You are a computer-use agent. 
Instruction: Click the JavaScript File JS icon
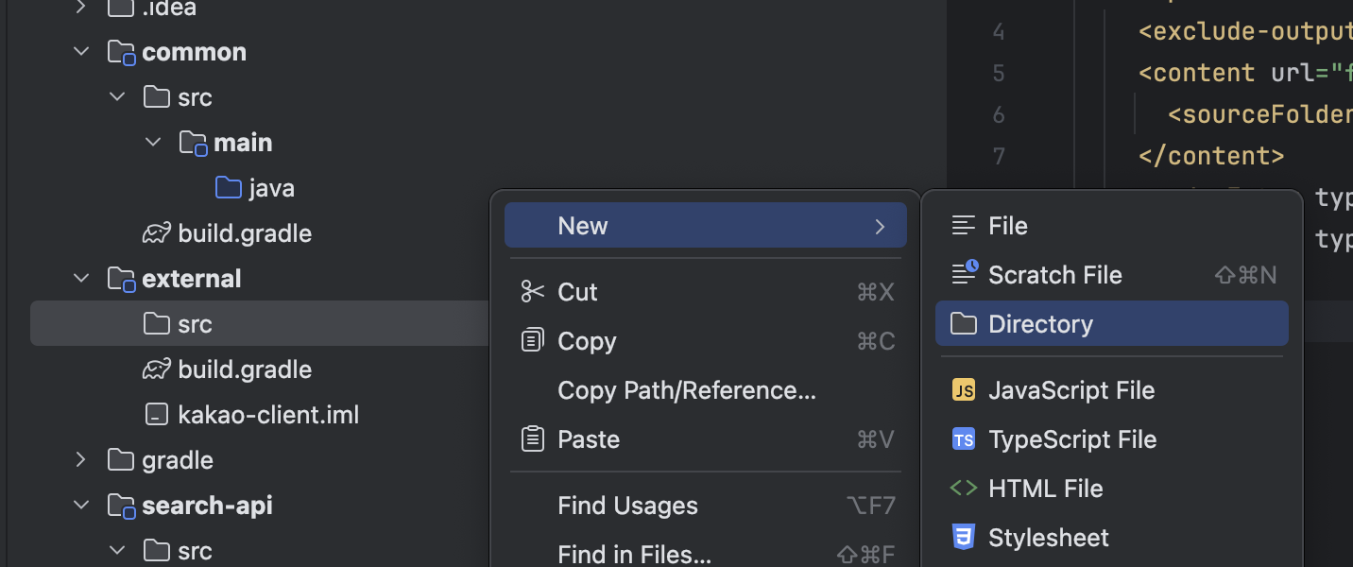pyautogui.click(x=963, y=390)
